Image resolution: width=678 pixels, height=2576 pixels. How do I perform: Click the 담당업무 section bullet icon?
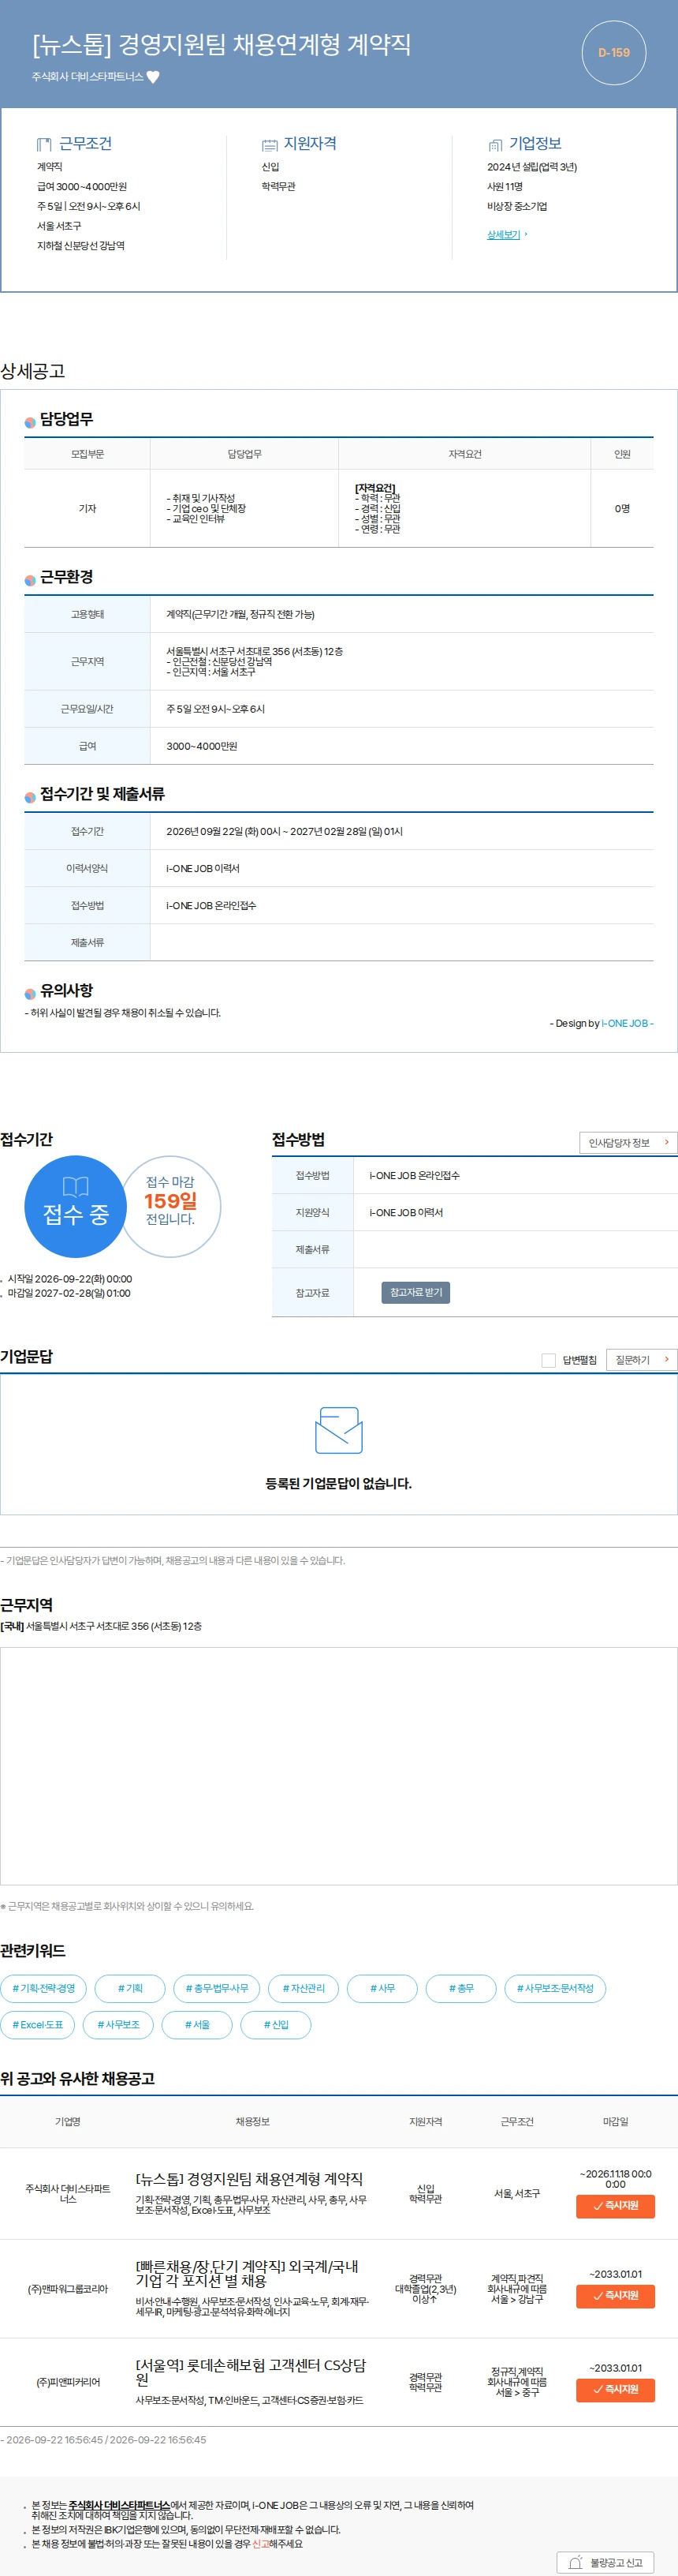pos(30,422)
